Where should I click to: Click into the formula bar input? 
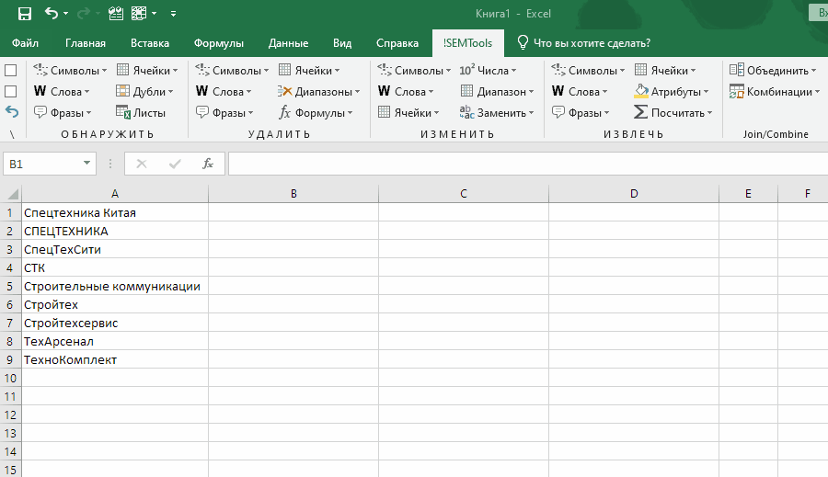point(528,165)
